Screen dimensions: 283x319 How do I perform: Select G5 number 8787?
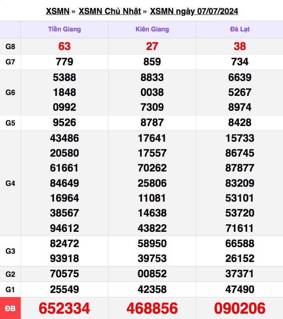click(152, 122)
